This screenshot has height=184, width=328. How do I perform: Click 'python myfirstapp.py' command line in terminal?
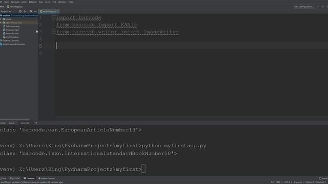(103, 146)
